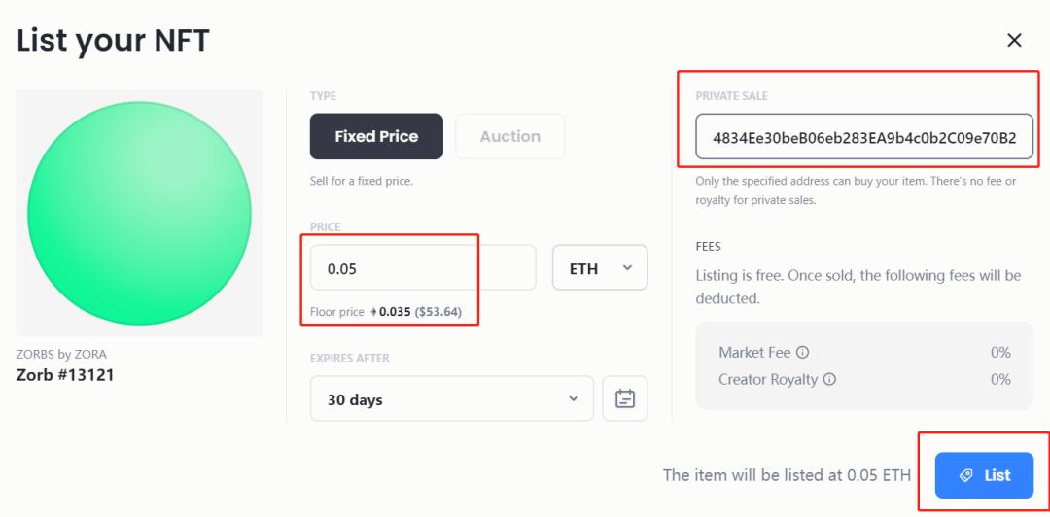
Task: Click the Ethereum symbol beside floor price
Action: pyautogui.click(x=373, y=312)
